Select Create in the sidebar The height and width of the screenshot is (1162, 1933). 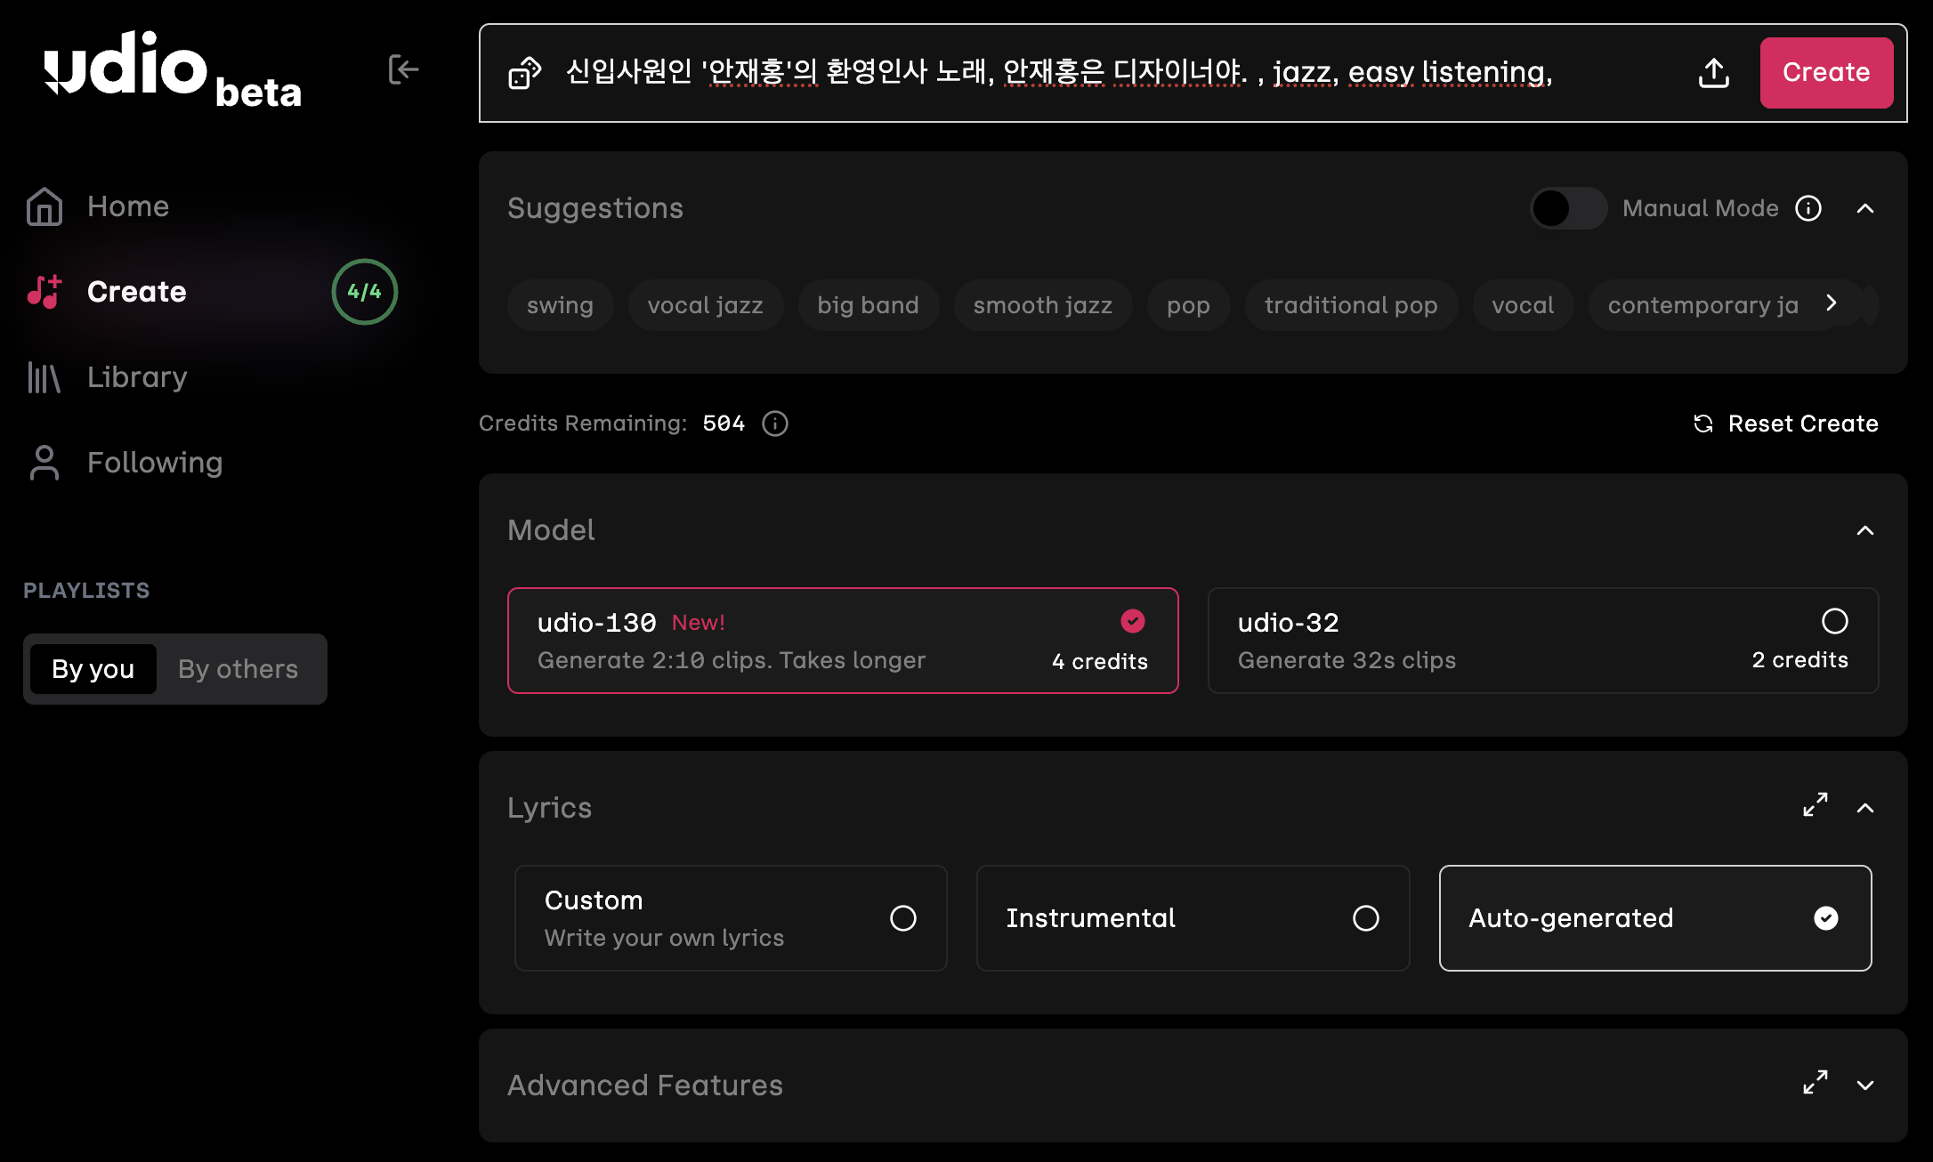[135, 291]
